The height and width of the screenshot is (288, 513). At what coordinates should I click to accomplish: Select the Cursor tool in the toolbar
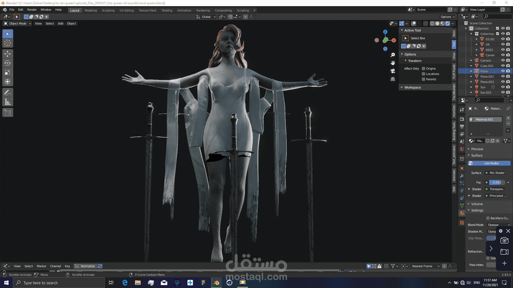coord(7,43)
